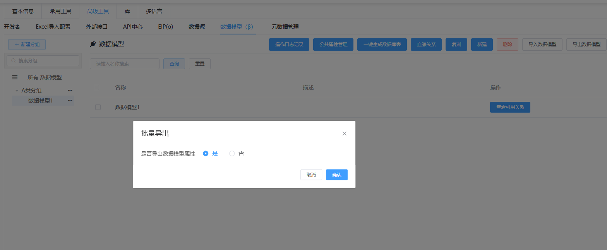607x250 pixels.
Task: Click the plug icon next to 数据模型 title
Action: (x=93, y=44)
